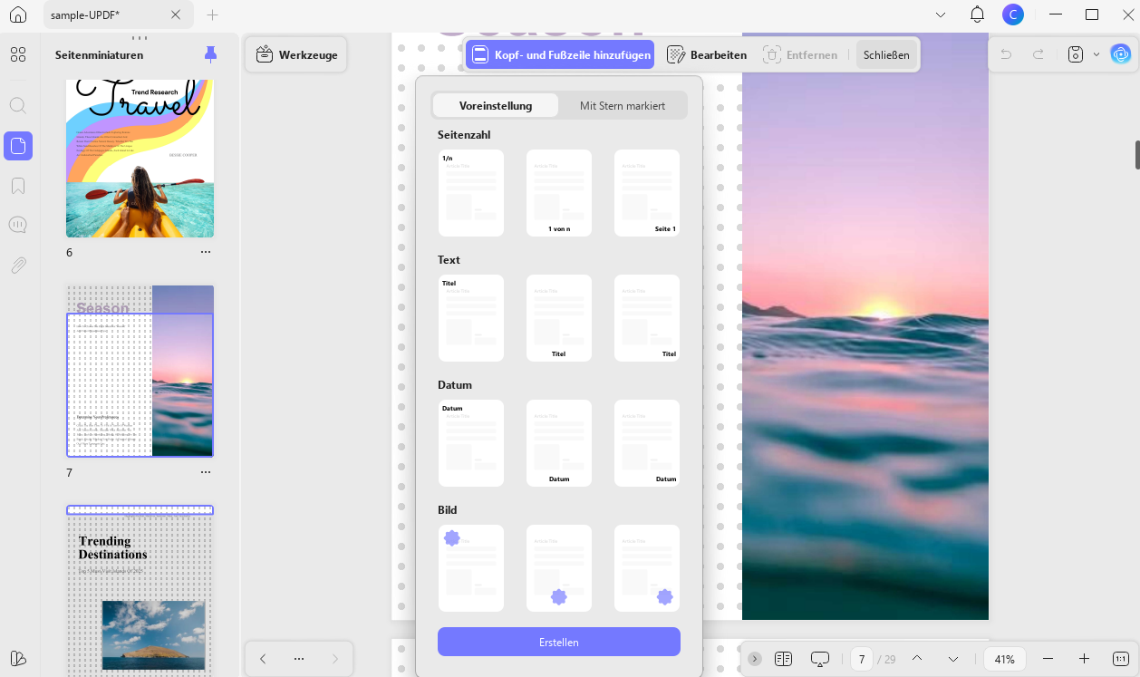Select page 6 Travel thumbnail

(140, 159)
